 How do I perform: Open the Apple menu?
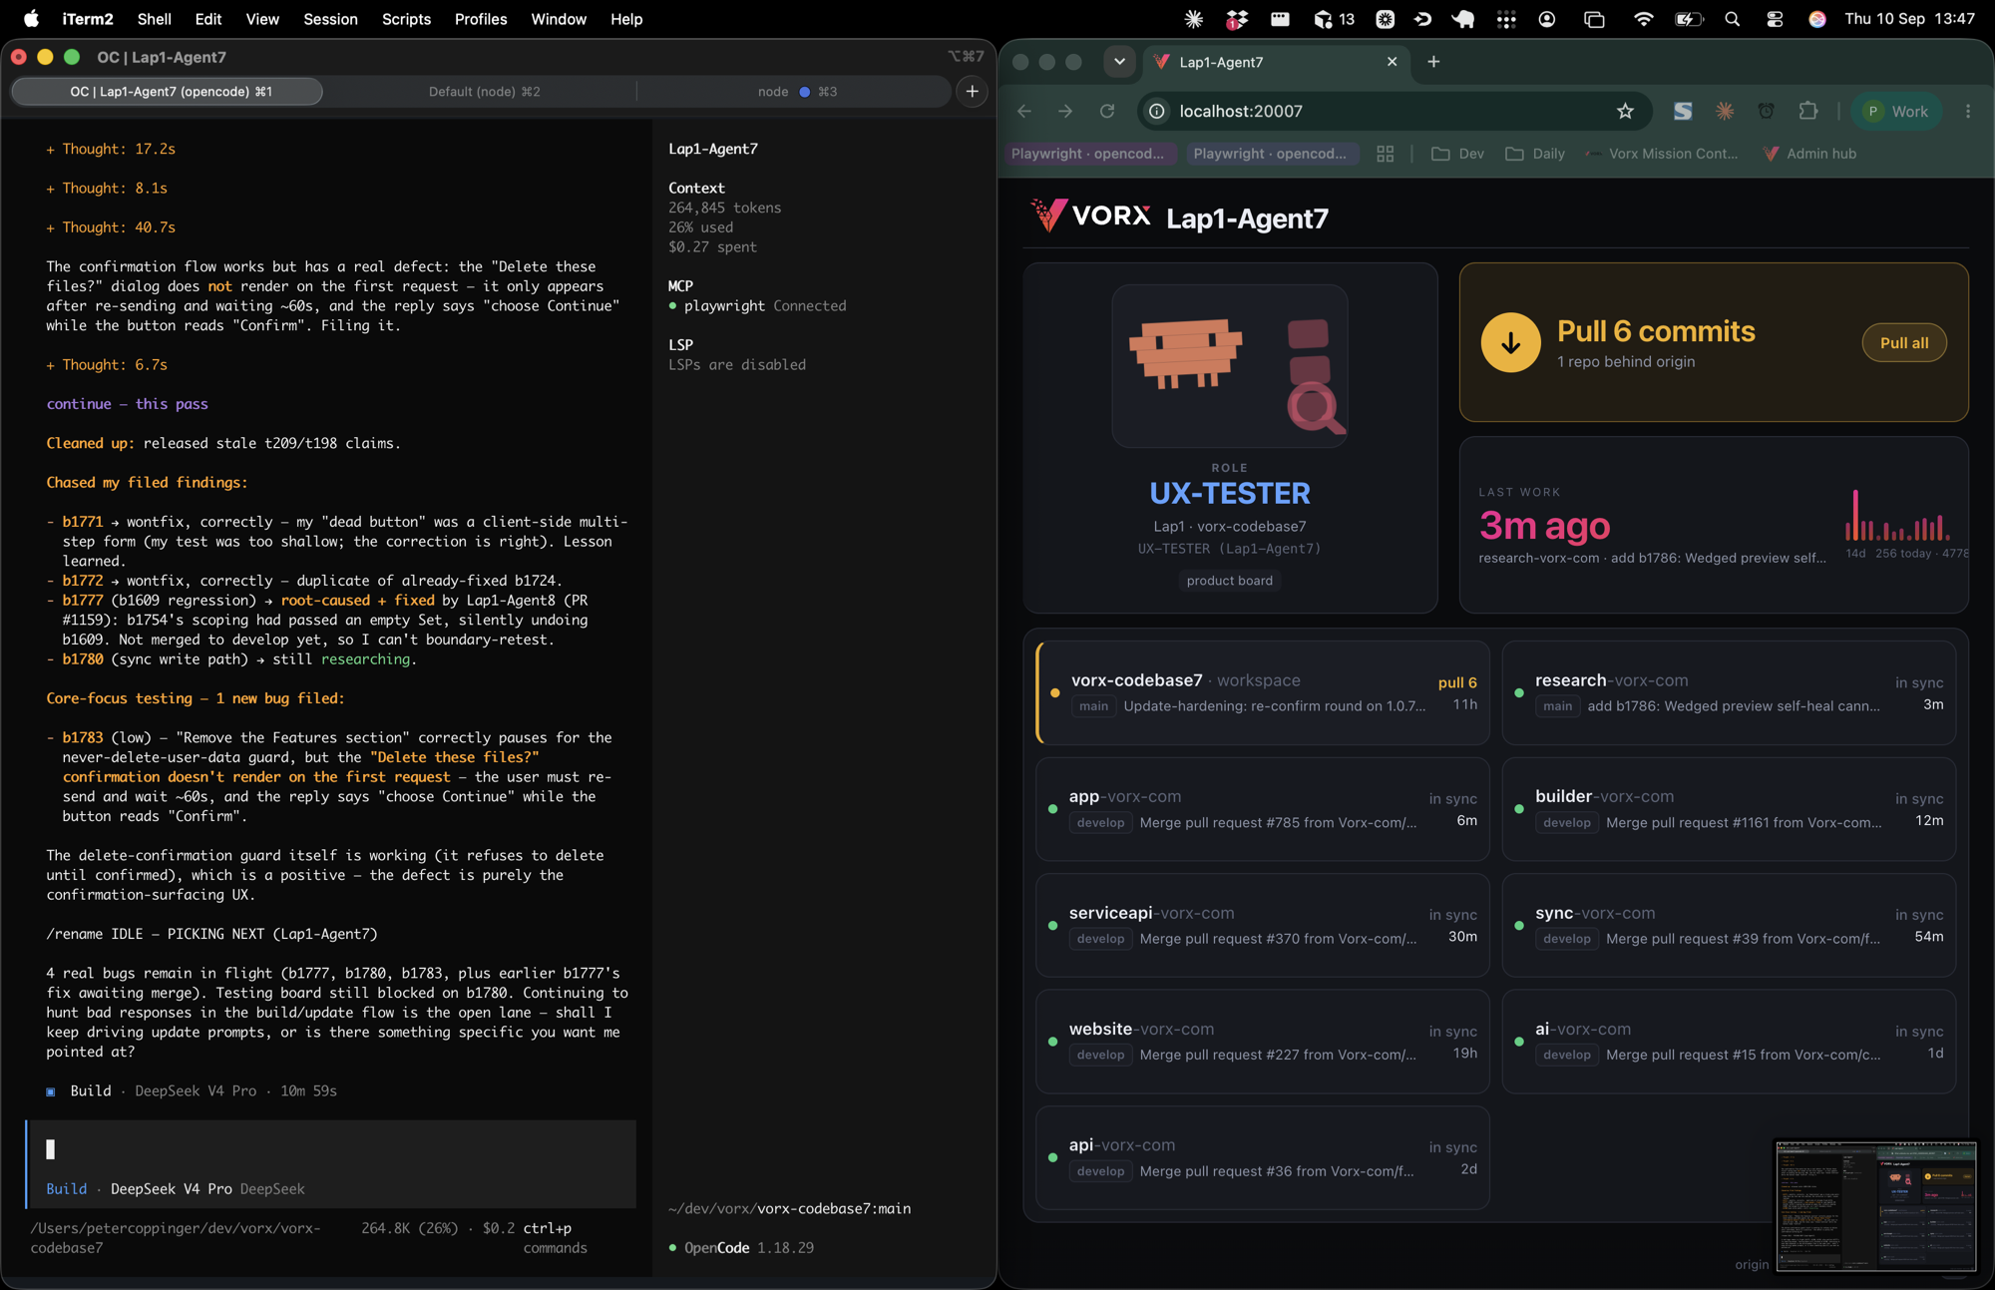click(x=31, y=19)
